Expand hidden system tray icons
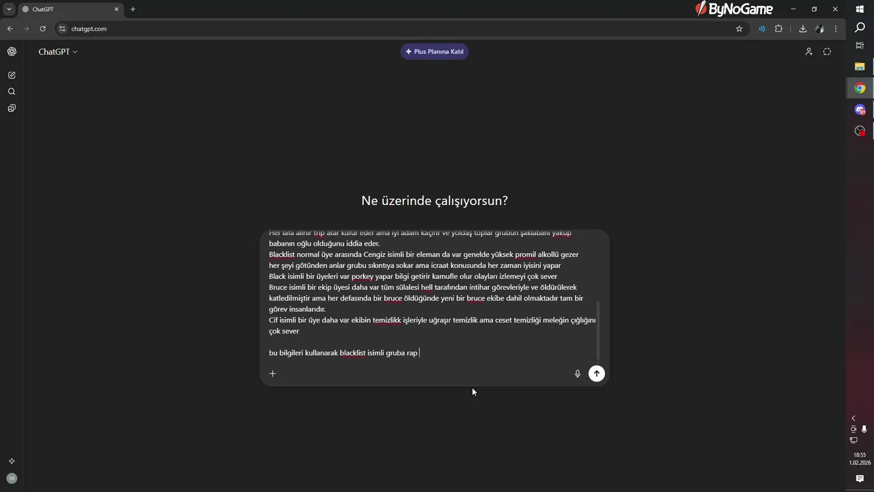Screen dimensions: 874x492 point(853,418)
